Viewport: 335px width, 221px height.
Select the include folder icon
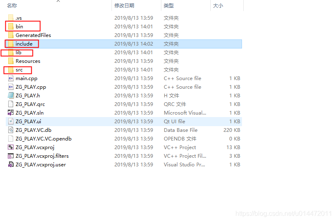11,44
